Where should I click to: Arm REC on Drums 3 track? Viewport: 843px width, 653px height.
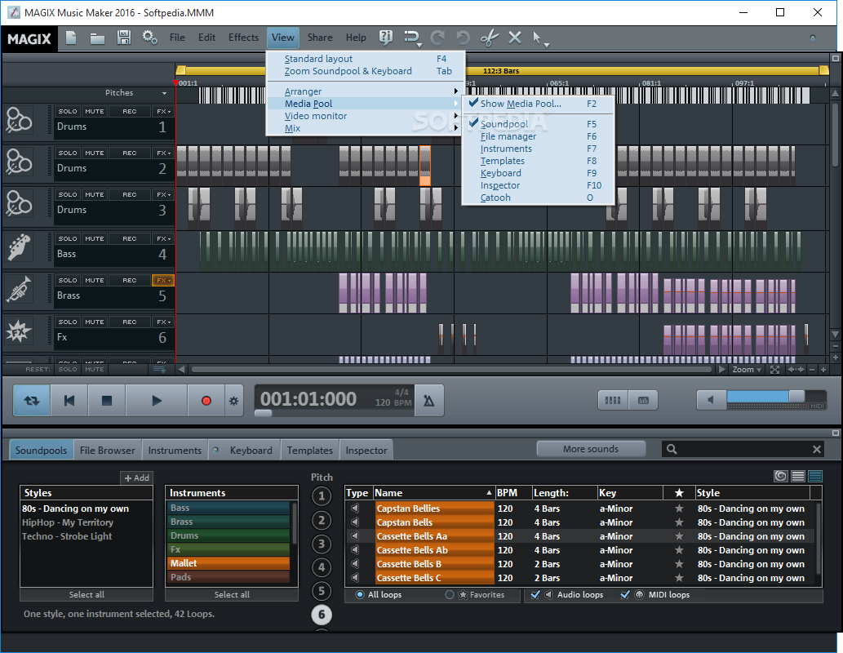pos(130,195)
